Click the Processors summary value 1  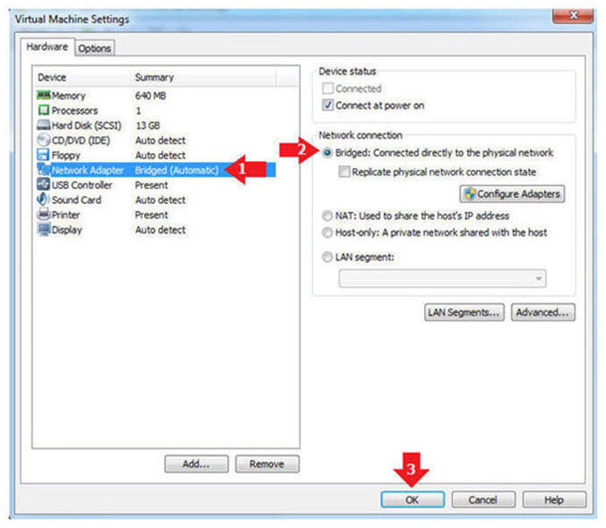click(x=138, y=111)
